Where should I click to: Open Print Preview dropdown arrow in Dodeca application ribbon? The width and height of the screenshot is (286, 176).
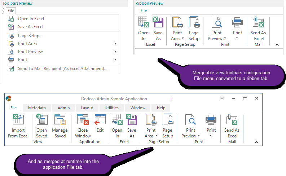[x=199, y=136]
